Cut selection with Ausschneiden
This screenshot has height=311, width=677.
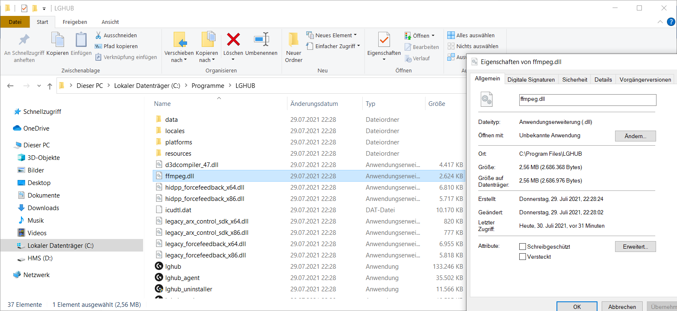116,36
